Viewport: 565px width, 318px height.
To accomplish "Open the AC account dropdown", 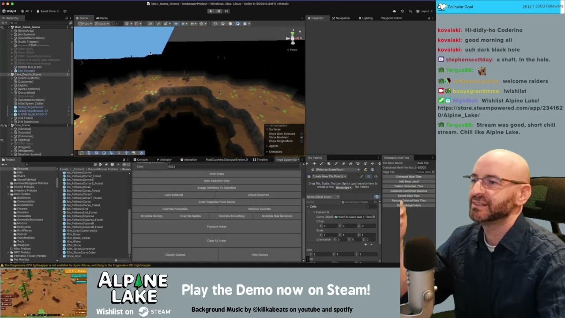I will tap(26, 11).
